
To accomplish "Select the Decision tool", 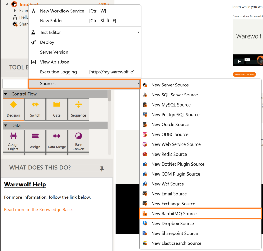I will coord(13,109).
